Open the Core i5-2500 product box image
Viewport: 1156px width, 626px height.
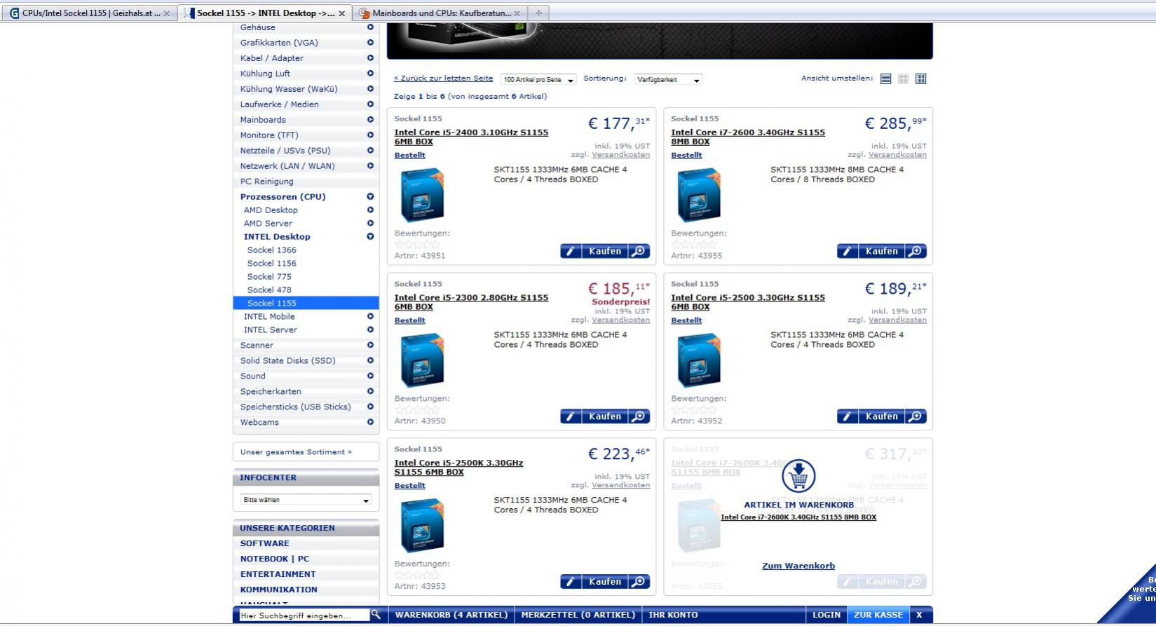tap(699, 360)
